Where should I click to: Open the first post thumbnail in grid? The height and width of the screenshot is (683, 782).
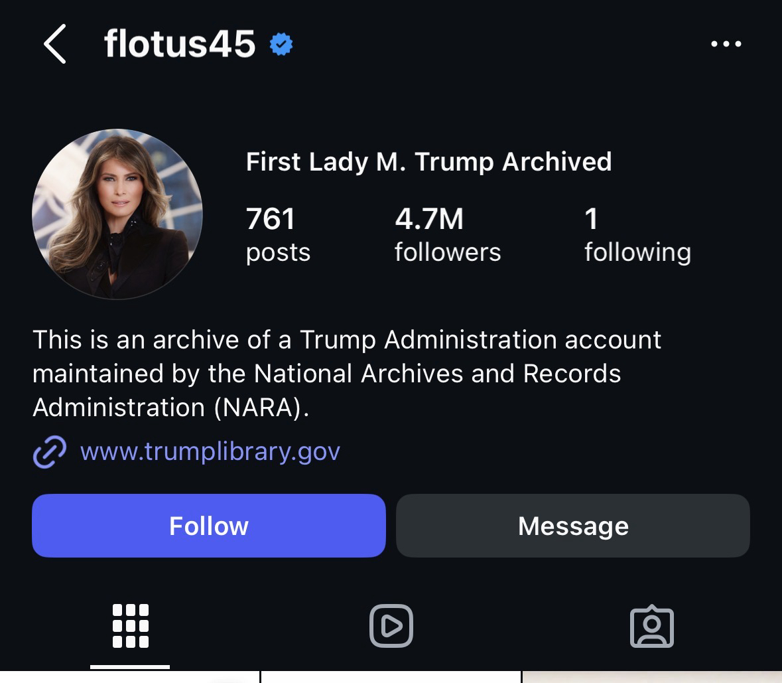(129, 678)
